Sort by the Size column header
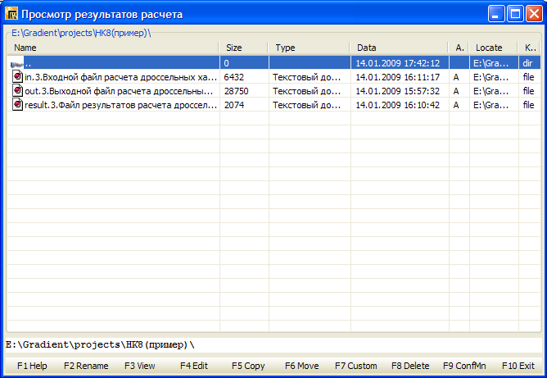The image size is (547, 378). 243,48
